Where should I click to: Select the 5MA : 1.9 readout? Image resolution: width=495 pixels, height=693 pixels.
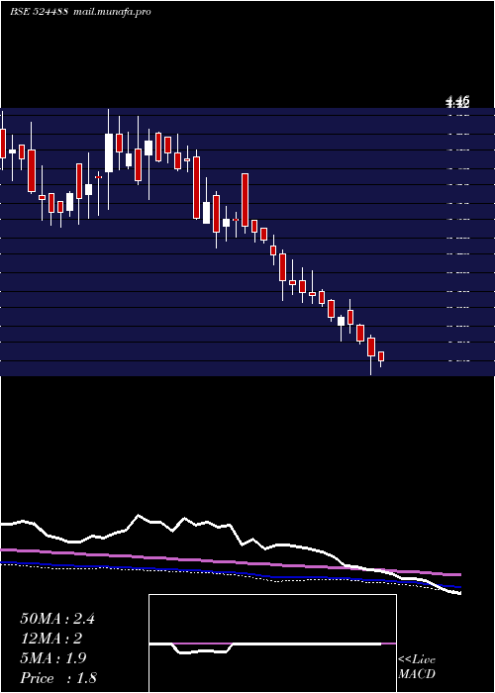click(53, 658)
